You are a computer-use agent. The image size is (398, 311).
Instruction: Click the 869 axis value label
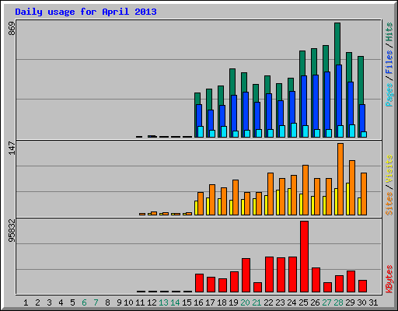point(12,29)
